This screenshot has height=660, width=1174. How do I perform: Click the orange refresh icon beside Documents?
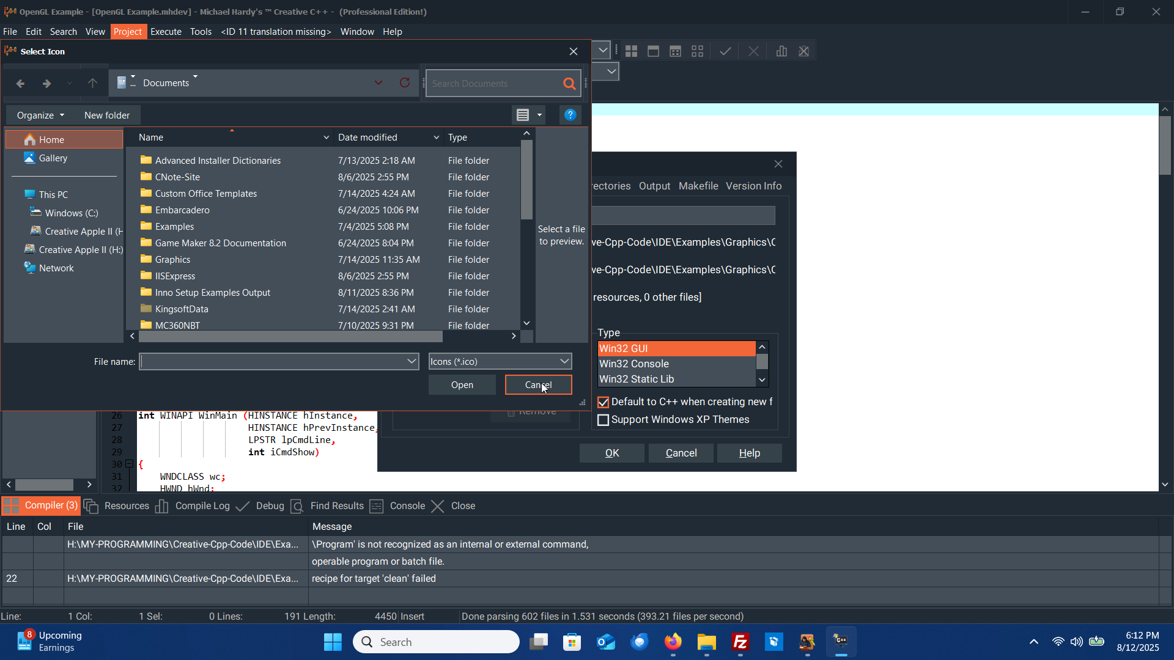405,83
